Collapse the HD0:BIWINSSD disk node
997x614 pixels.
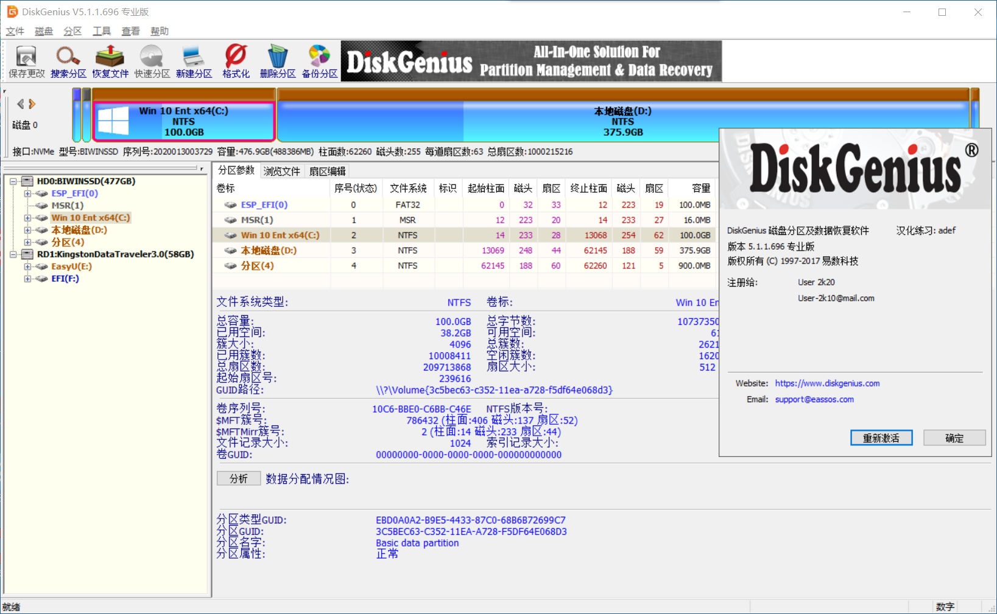click(x=13, y=181)
